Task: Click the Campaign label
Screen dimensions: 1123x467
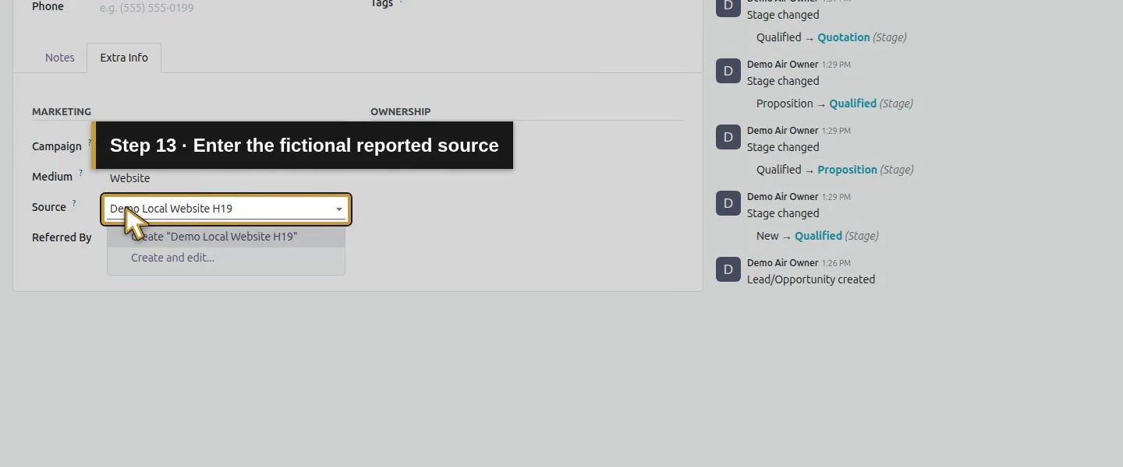Action: point(57,146)
